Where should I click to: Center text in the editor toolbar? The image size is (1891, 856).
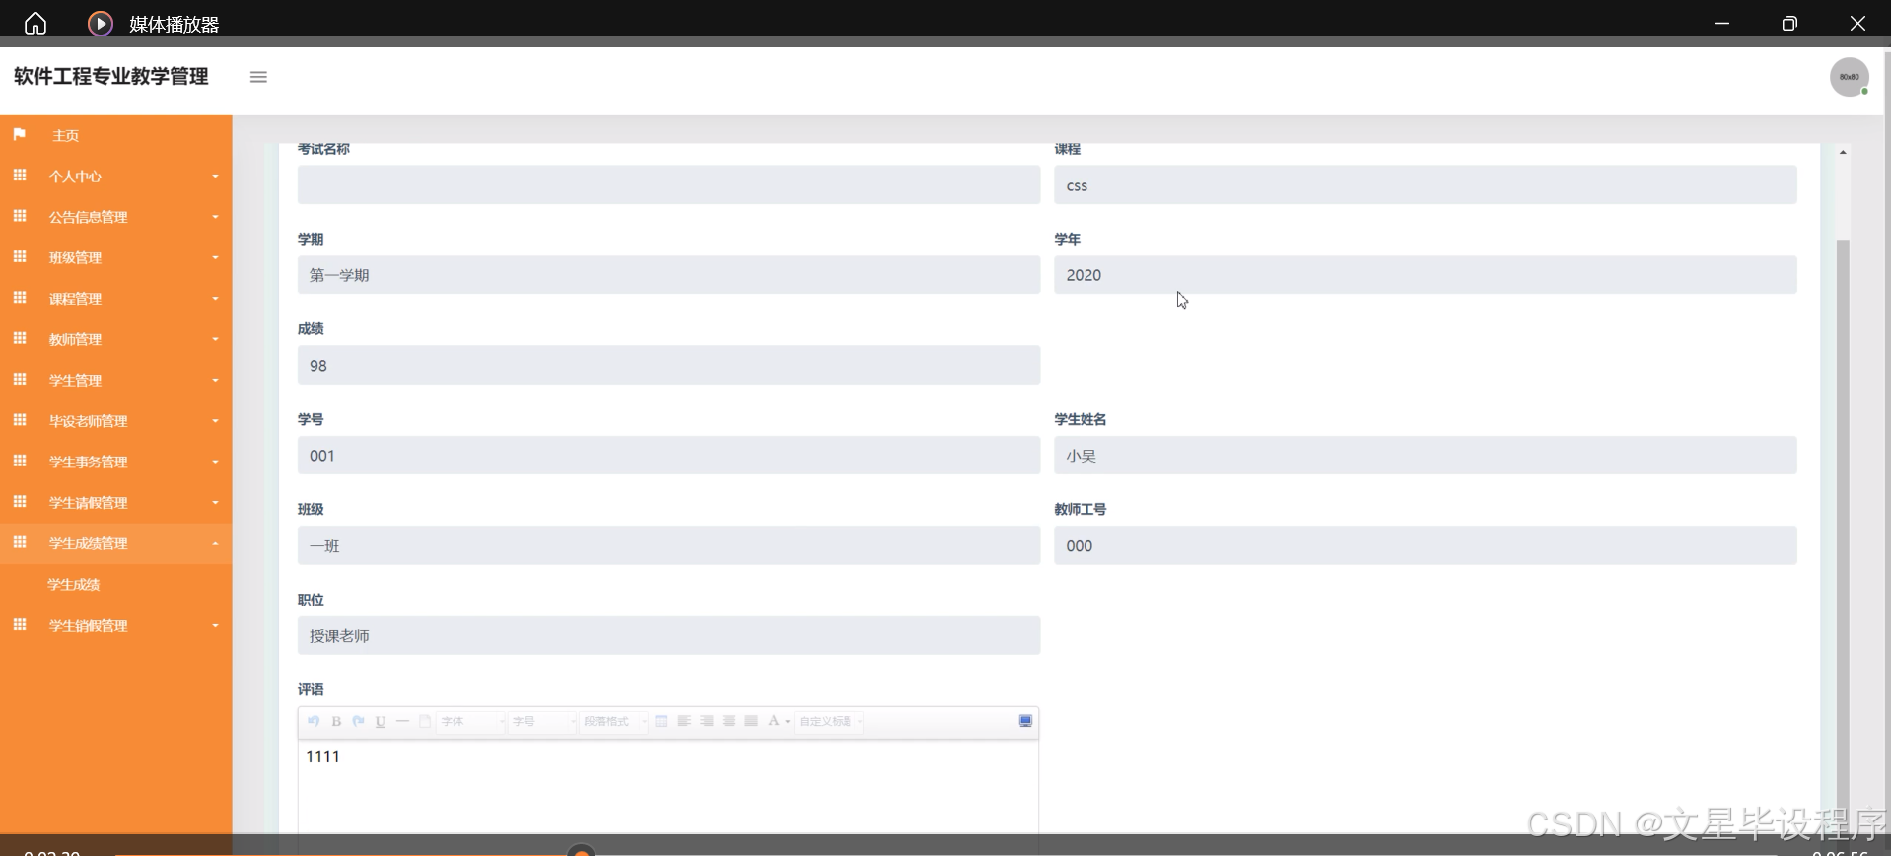coord(729,721)
